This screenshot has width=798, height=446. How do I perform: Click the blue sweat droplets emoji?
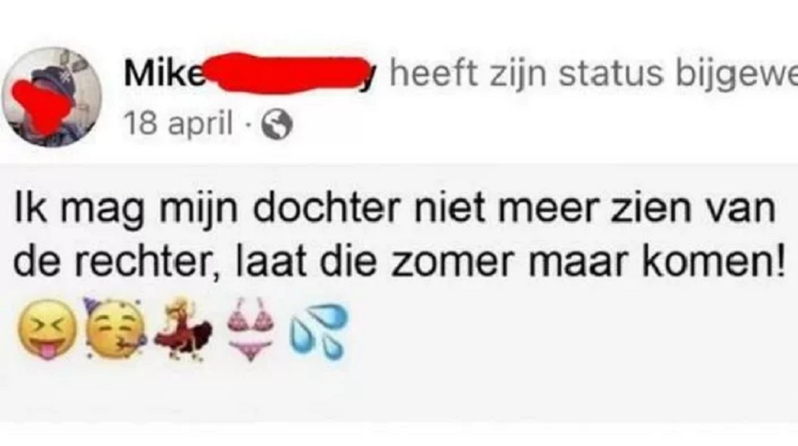[x=318, y=330]
